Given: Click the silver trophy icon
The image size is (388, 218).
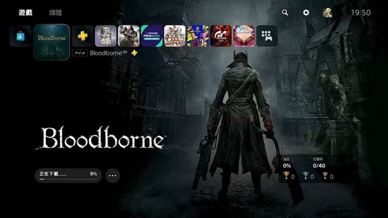Looking at the screenshot, I should click(306, 176).
